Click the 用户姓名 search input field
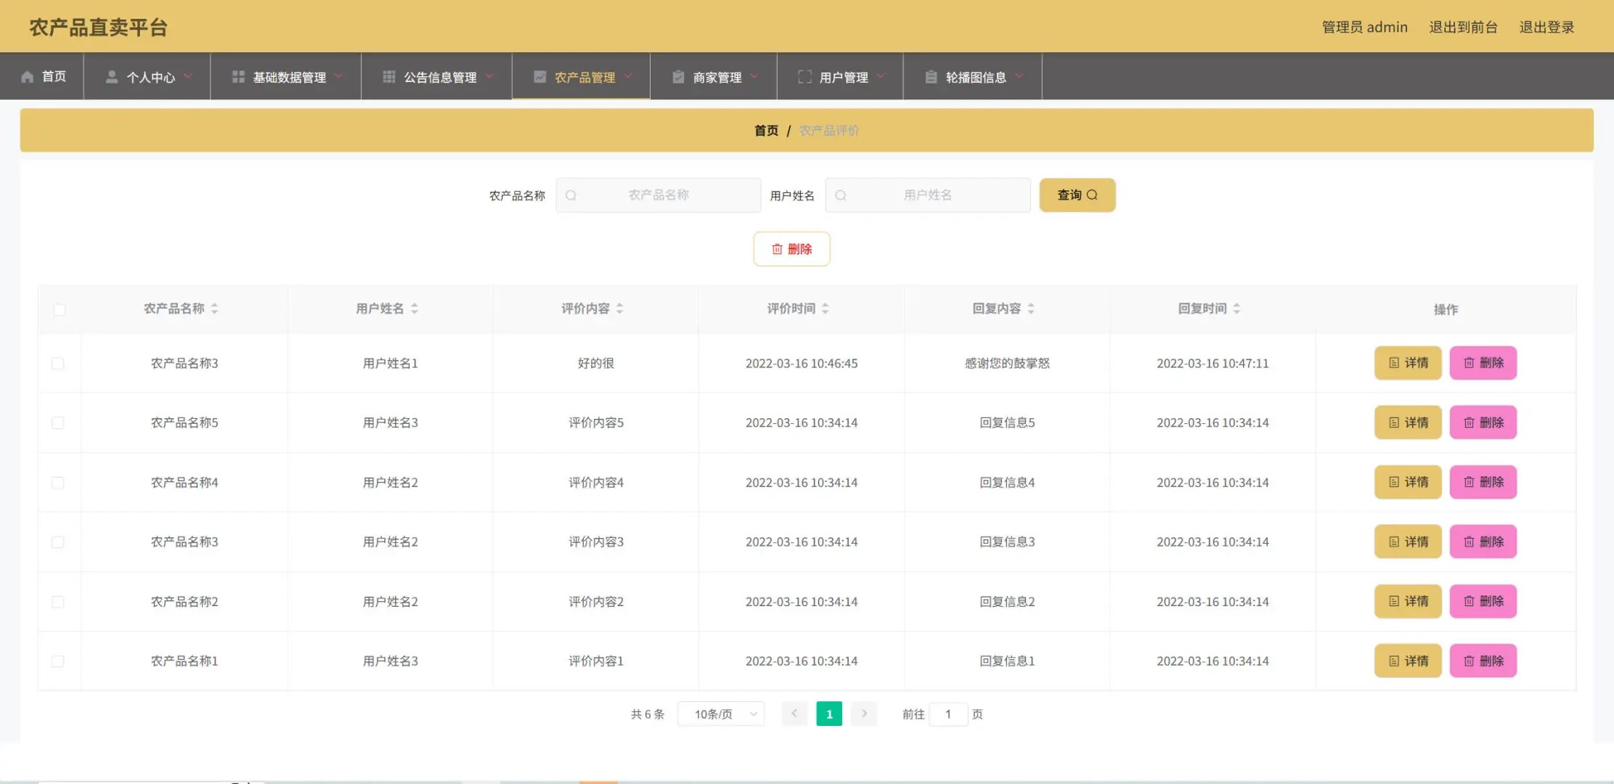The width and height of the screenshot is (1614, 784). click(927, 195)
